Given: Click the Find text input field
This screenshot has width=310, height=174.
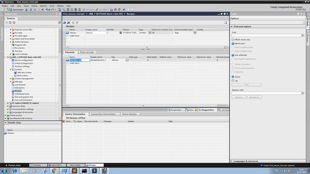Looking at the screenshot, I should (x=266, y=35).
